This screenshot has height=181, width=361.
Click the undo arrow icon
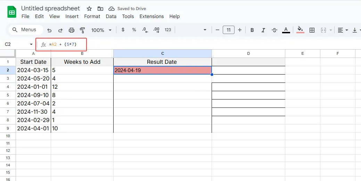pyautogui.click(x=49, y=30)
